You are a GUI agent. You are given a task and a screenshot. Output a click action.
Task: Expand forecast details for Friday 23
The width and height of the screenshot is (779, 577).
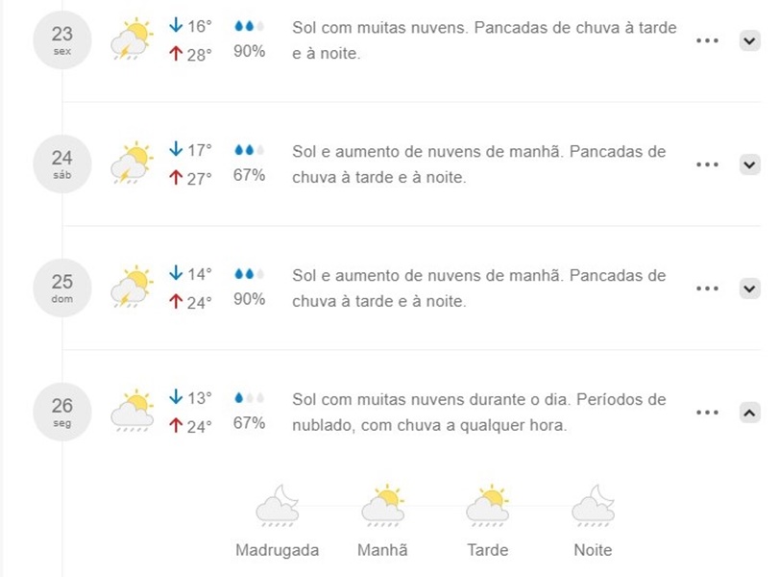pyautogui.click(x=749, y=40)
